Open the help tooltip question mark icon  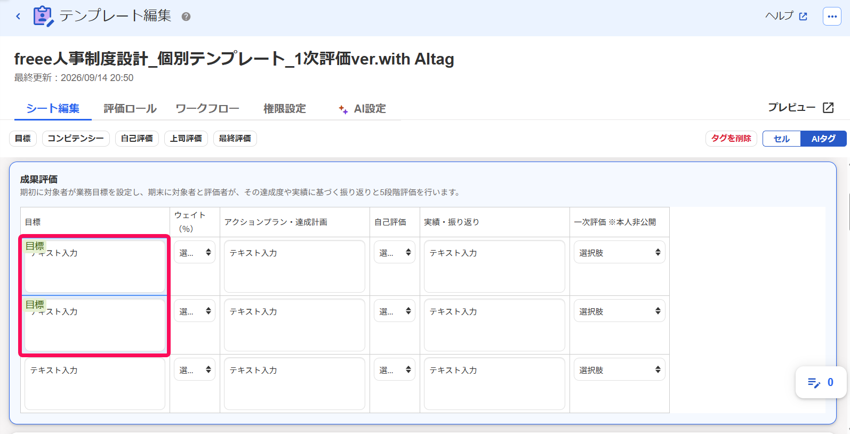coord(186,17)
